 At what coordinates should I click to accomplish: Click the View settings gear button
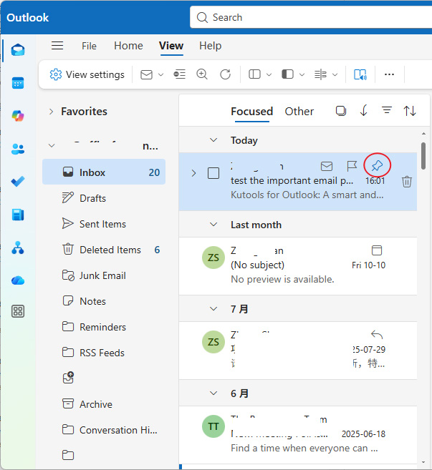point(87,74)
